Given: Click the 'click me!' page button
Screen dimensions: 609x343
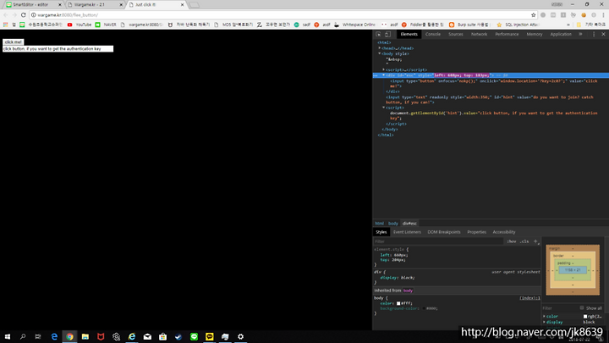Looking at the screenshot, I should [14, 42].
